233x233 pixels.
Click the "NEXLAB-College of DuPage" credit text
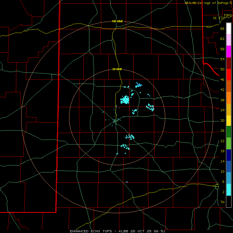207,3
